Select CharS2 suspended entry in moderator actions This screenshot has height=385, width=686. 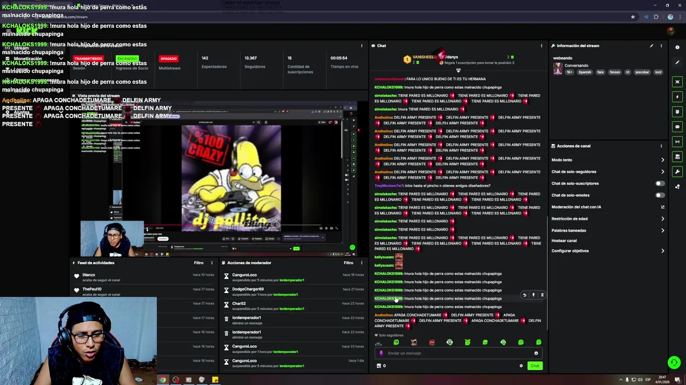click(294, 306)
